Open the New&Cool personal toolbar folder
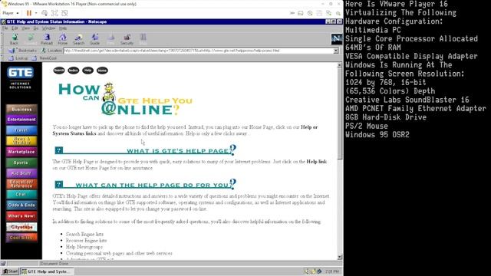This screenshot has height=276, width=491. click(x=44, y=58)
